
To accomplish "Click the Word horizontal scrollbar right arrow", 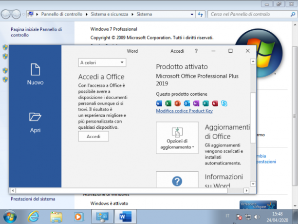I will (x=246, y=190).
